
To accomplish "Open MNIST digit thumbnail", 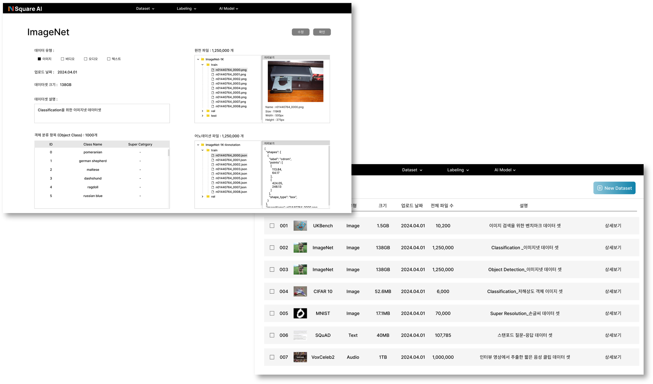I will 300,313.
